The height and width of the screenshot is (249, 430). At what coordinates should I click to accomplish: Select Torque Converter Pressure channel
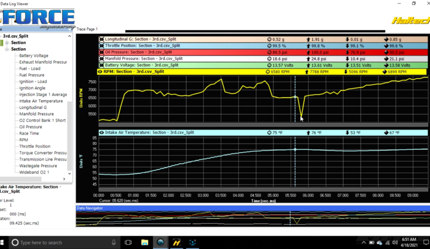coord(43,153)
